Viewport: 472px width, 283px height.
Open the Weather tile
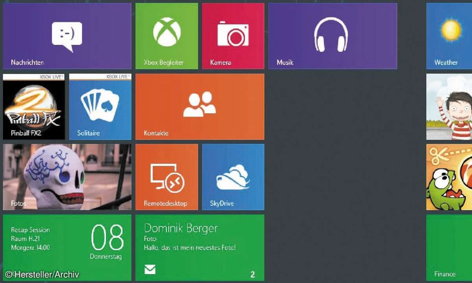click(x=449, y=36)
